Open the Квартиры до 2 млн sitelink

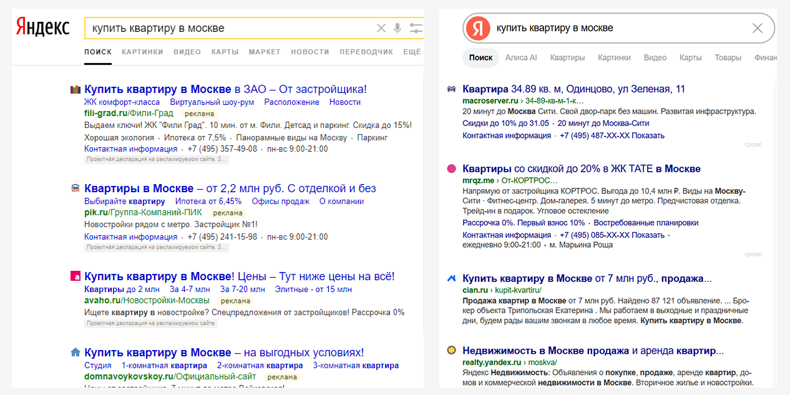tap(122, 289)
